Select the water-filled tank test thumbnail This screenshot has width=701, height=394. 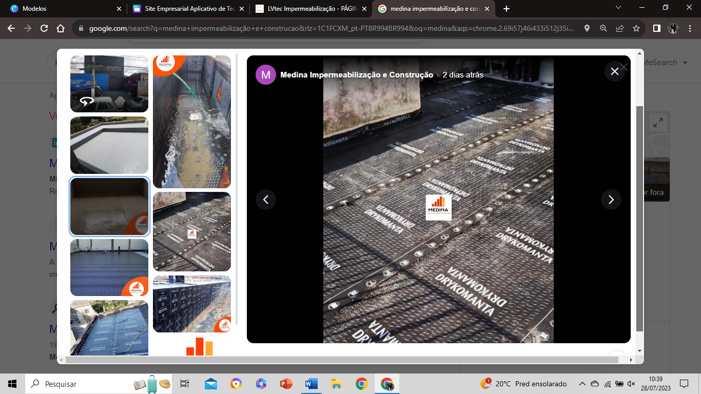[x=192, y=122]
